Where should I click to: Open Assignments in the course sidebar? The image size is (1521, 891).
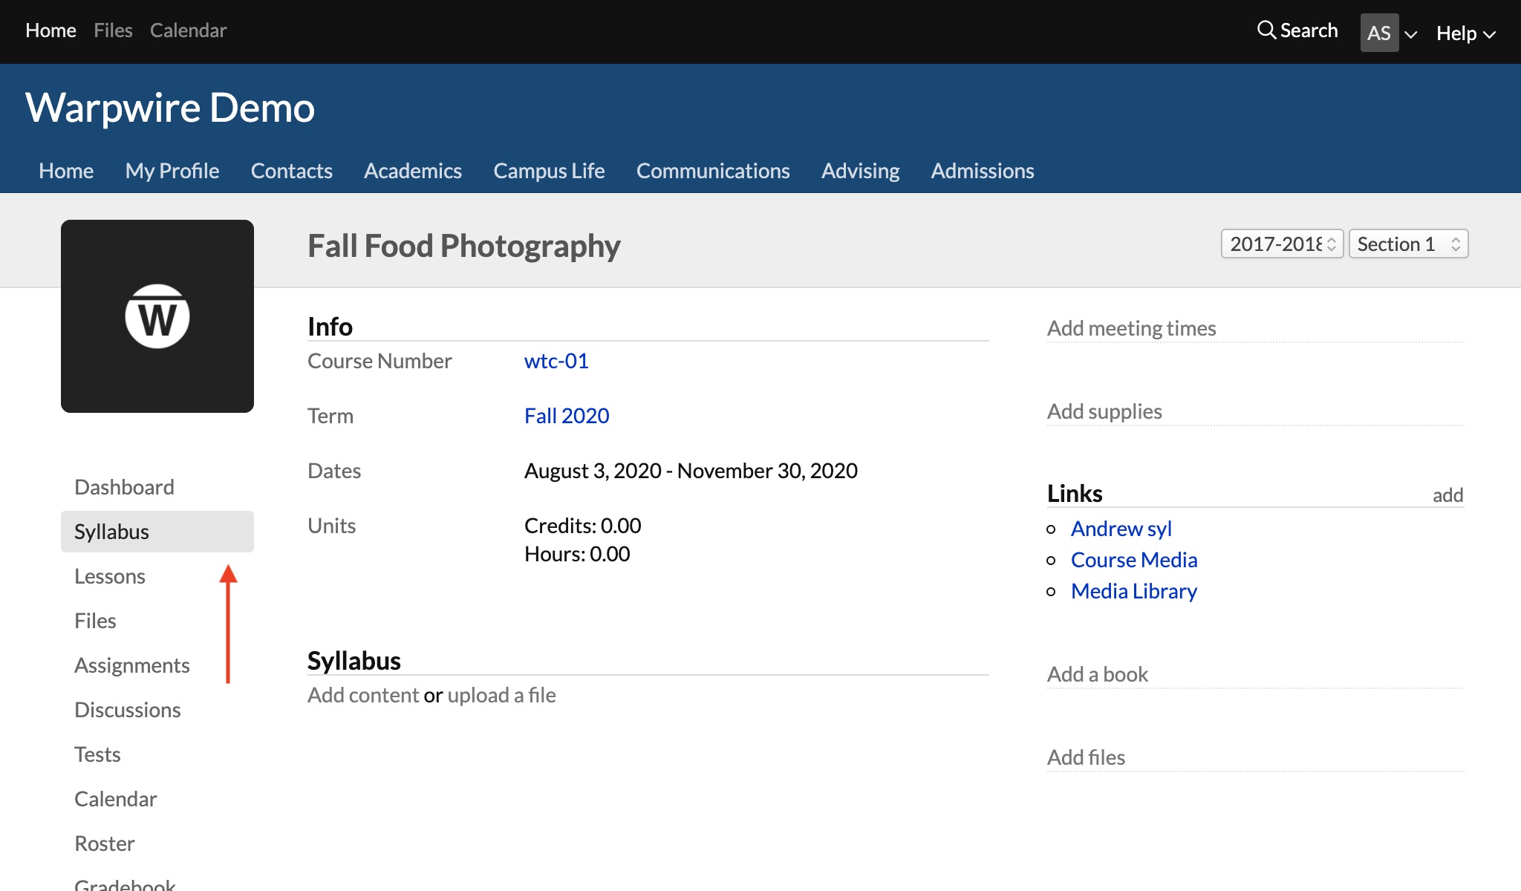click(132, 665)
